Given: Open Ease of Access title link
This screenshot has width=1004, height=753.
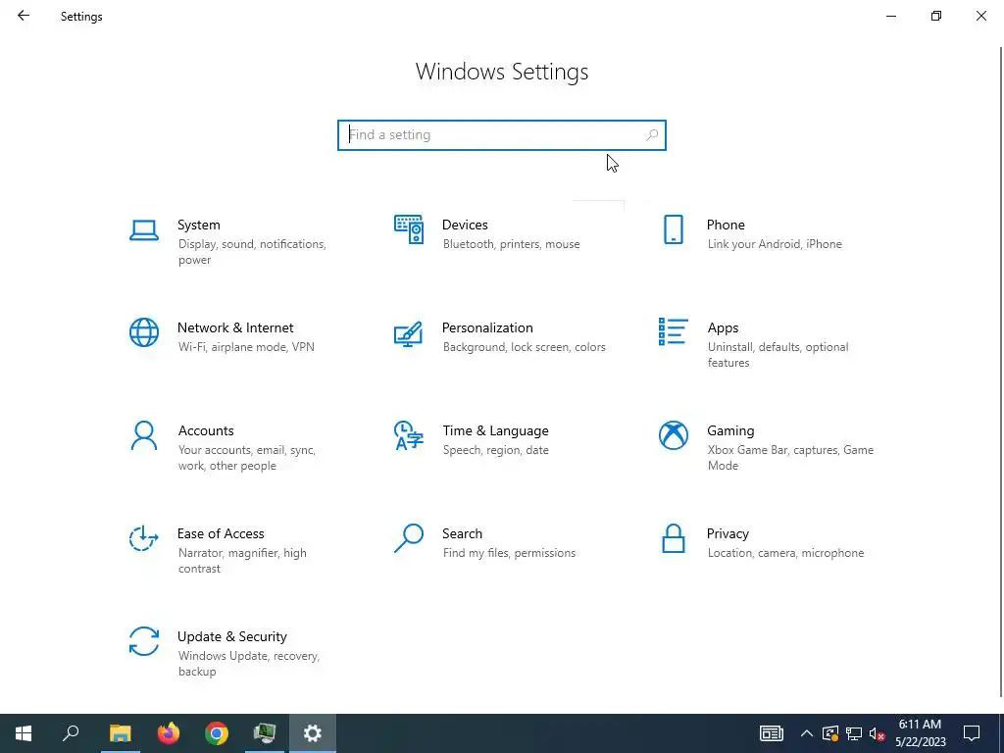Looking at the screenshot, I should [221, 533].
